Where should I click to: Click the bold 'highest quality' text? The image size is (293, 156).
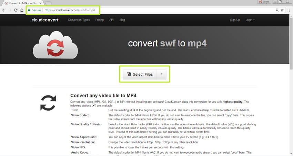click(232, 102)
